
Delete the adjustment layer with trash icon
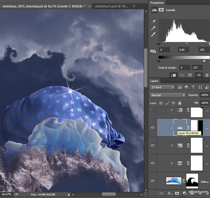pyautogui.click(x=207, y=75)
